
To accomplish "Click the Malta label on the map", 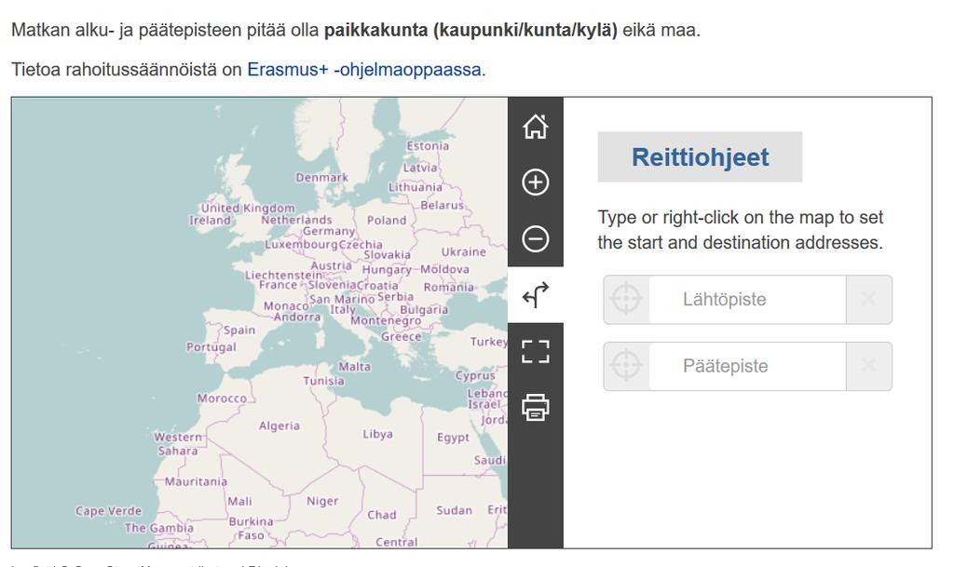I will 354,367.
